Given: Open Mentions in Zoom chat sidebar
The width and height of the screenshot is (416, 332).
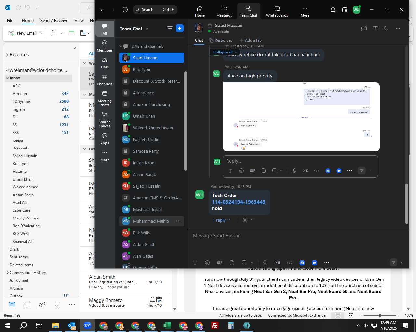Looking at the screenshot, I should pyautogui.click(x=105, y=46).
